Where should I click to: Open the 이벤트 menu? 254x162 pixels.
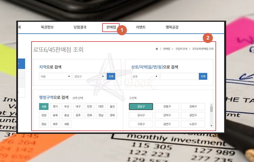pos(141,27)
